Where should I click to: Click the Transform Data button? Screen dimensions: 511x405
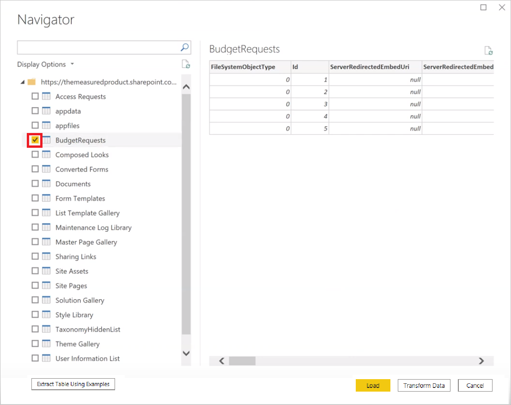424,385
